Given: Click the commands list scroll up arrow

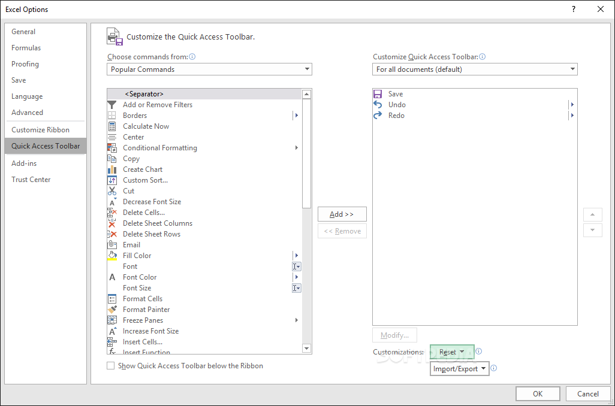Looking at the screenshot, I should 307,94.
